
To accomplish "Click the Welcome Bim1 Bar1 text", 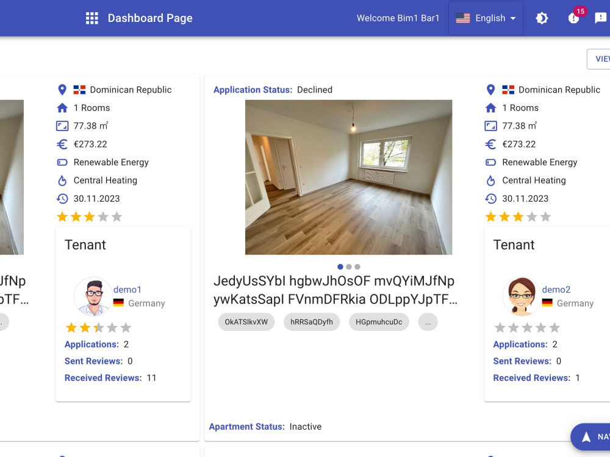I will click(x=398, y=18).
